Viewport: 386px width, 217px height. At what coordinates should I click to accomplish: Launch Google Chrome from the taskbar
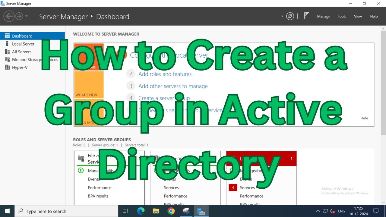point(171,211)
